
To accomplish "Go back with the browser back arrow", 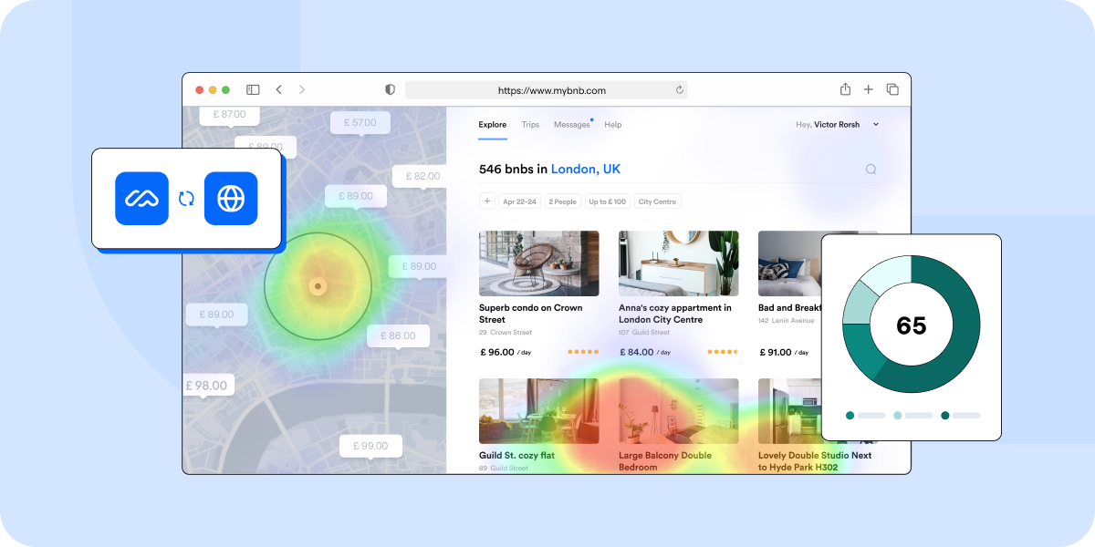I will (279, 90).
